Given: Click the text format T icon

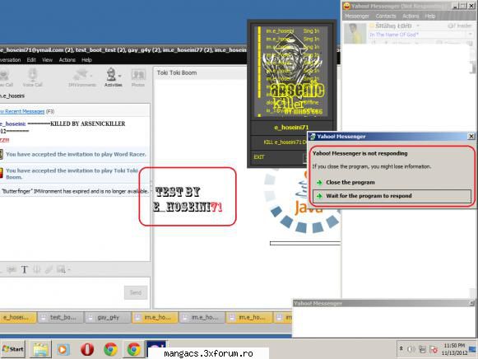Looking at the screenshot, I should 25,269.
